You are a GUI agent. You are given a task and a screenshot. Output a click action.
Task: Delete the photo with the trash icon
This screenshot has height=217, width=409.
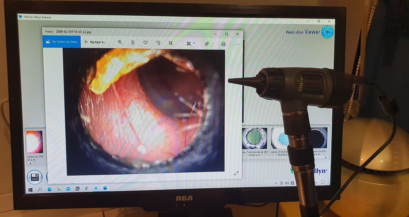pyautogui.click(x=133, y=42)
